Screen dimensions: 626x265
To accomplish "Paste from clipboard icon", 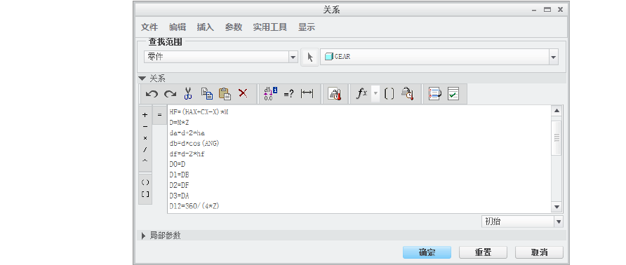I will coord(225,94).
